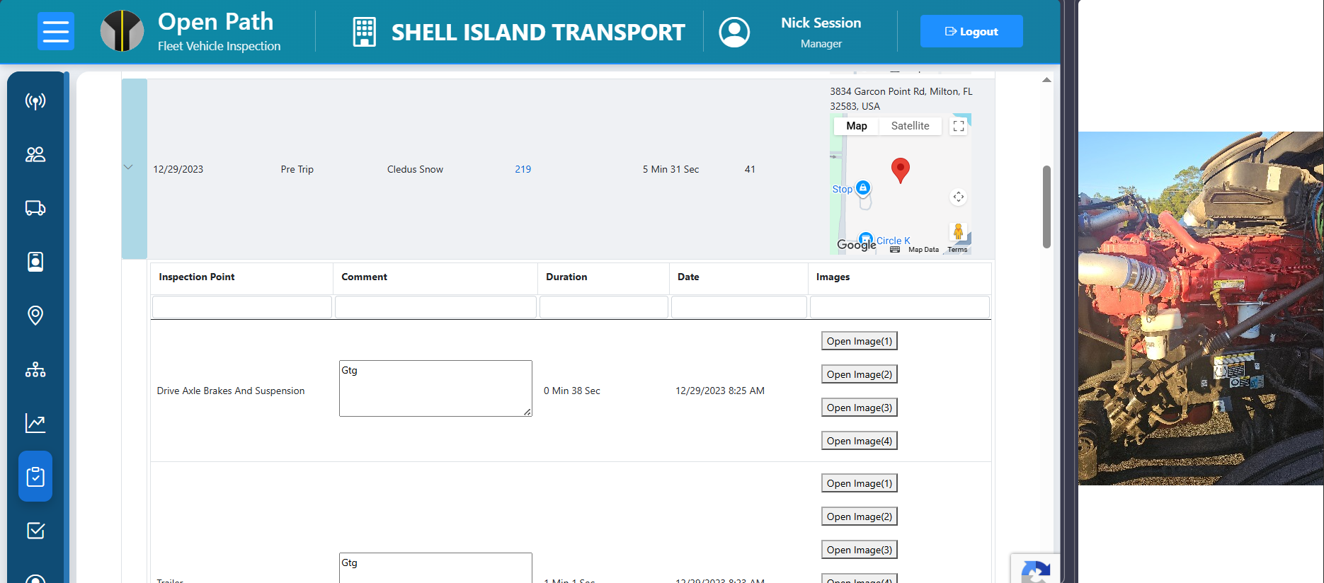
Task: Open Image(3) for the Trailer row
Action: [860, 550]
